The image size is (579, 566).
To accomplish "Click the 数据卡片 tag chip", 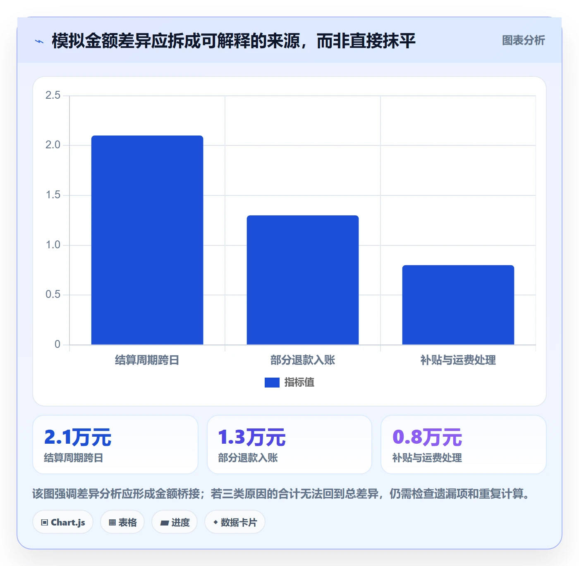I will point(235,522).
